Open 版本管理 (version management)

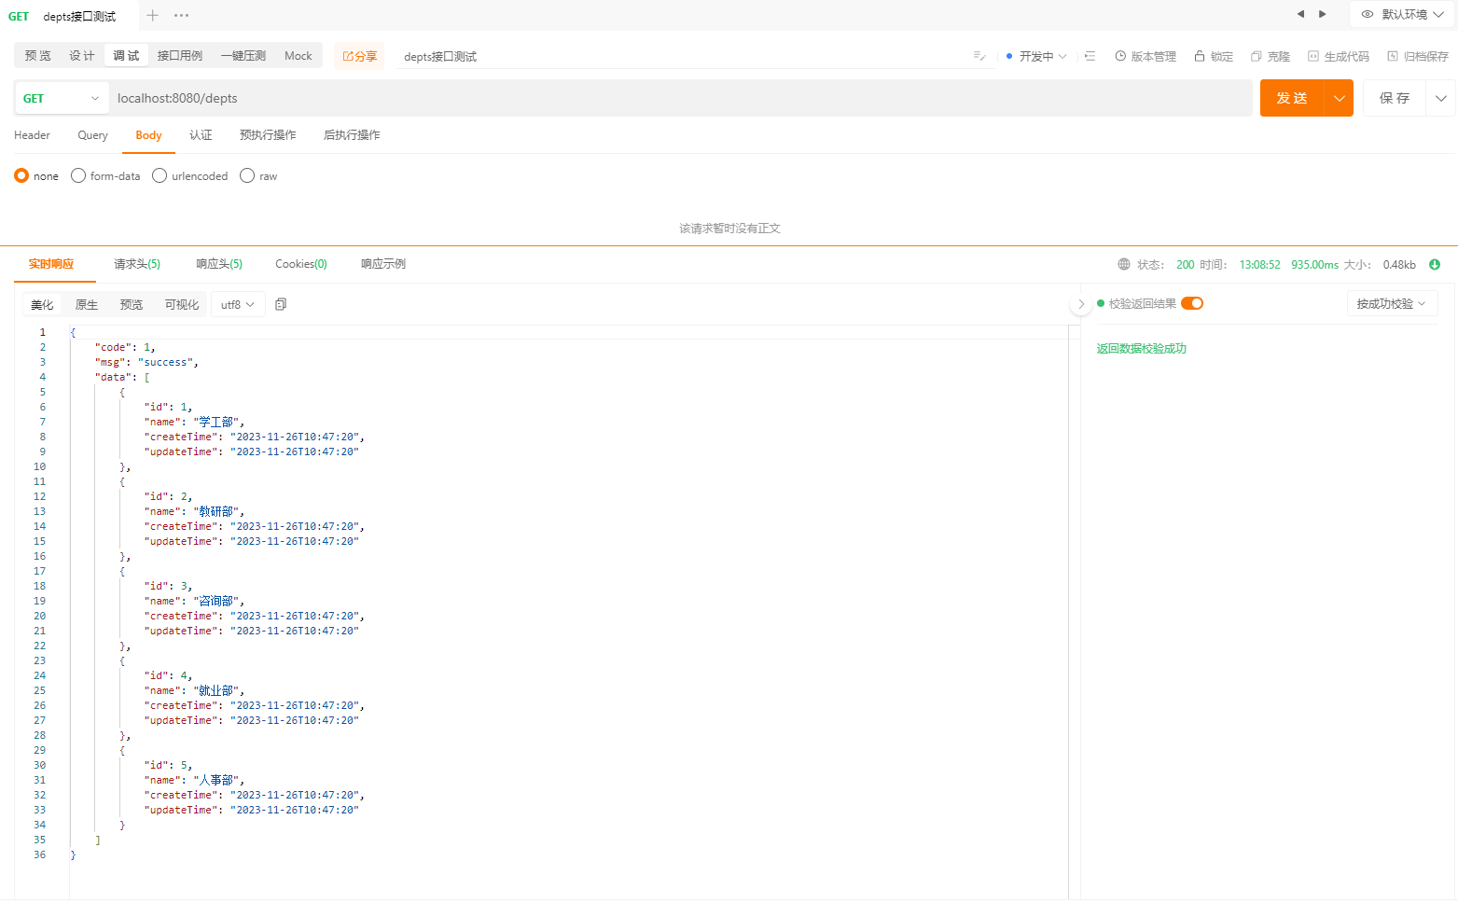(1145, 56)
